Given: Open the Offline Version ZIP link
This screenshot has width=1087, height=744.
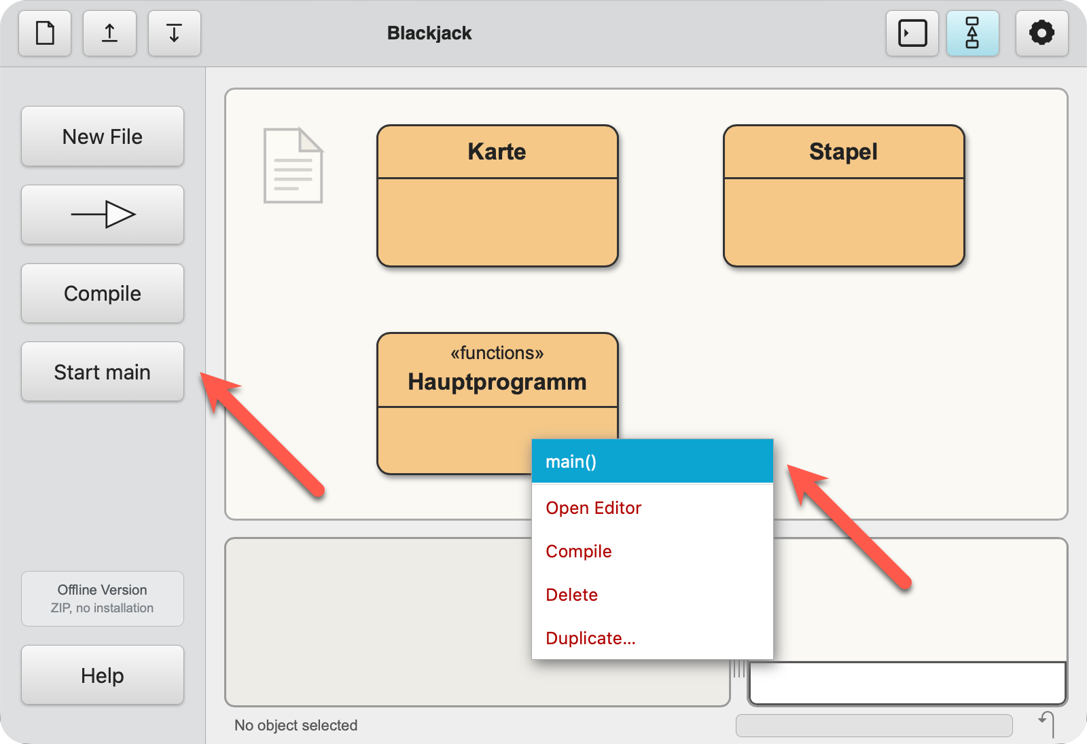Looking at the screenshot, I should tap(103, 599).
